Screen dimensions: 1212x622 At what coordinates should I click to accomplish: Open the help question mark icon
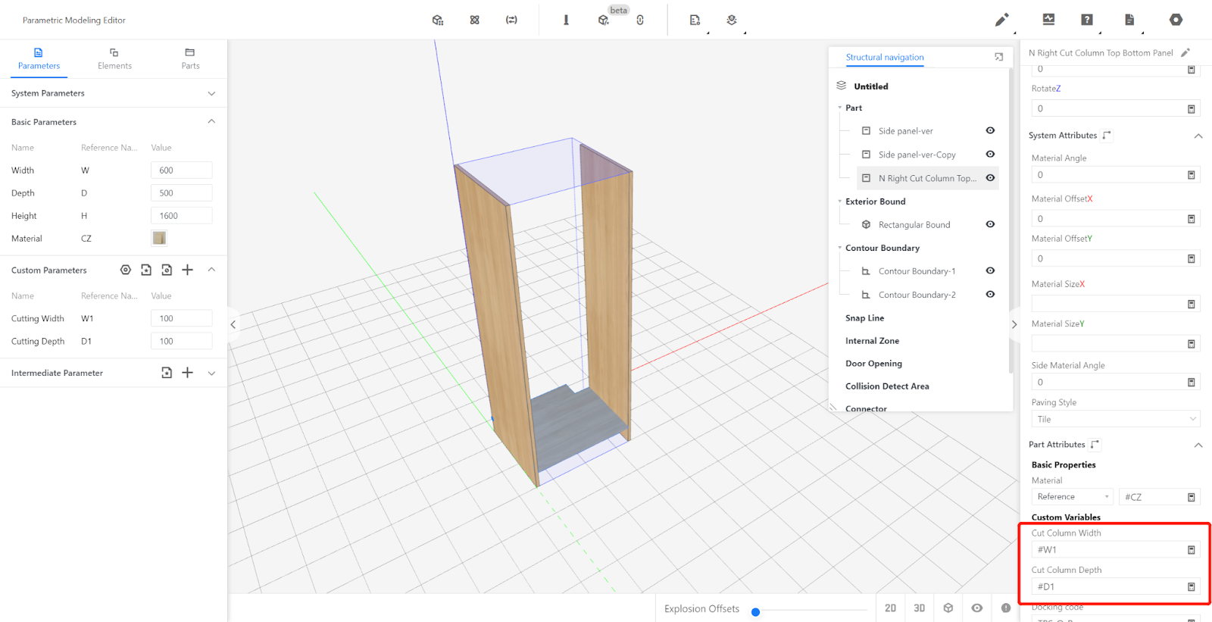[1087, 20]
